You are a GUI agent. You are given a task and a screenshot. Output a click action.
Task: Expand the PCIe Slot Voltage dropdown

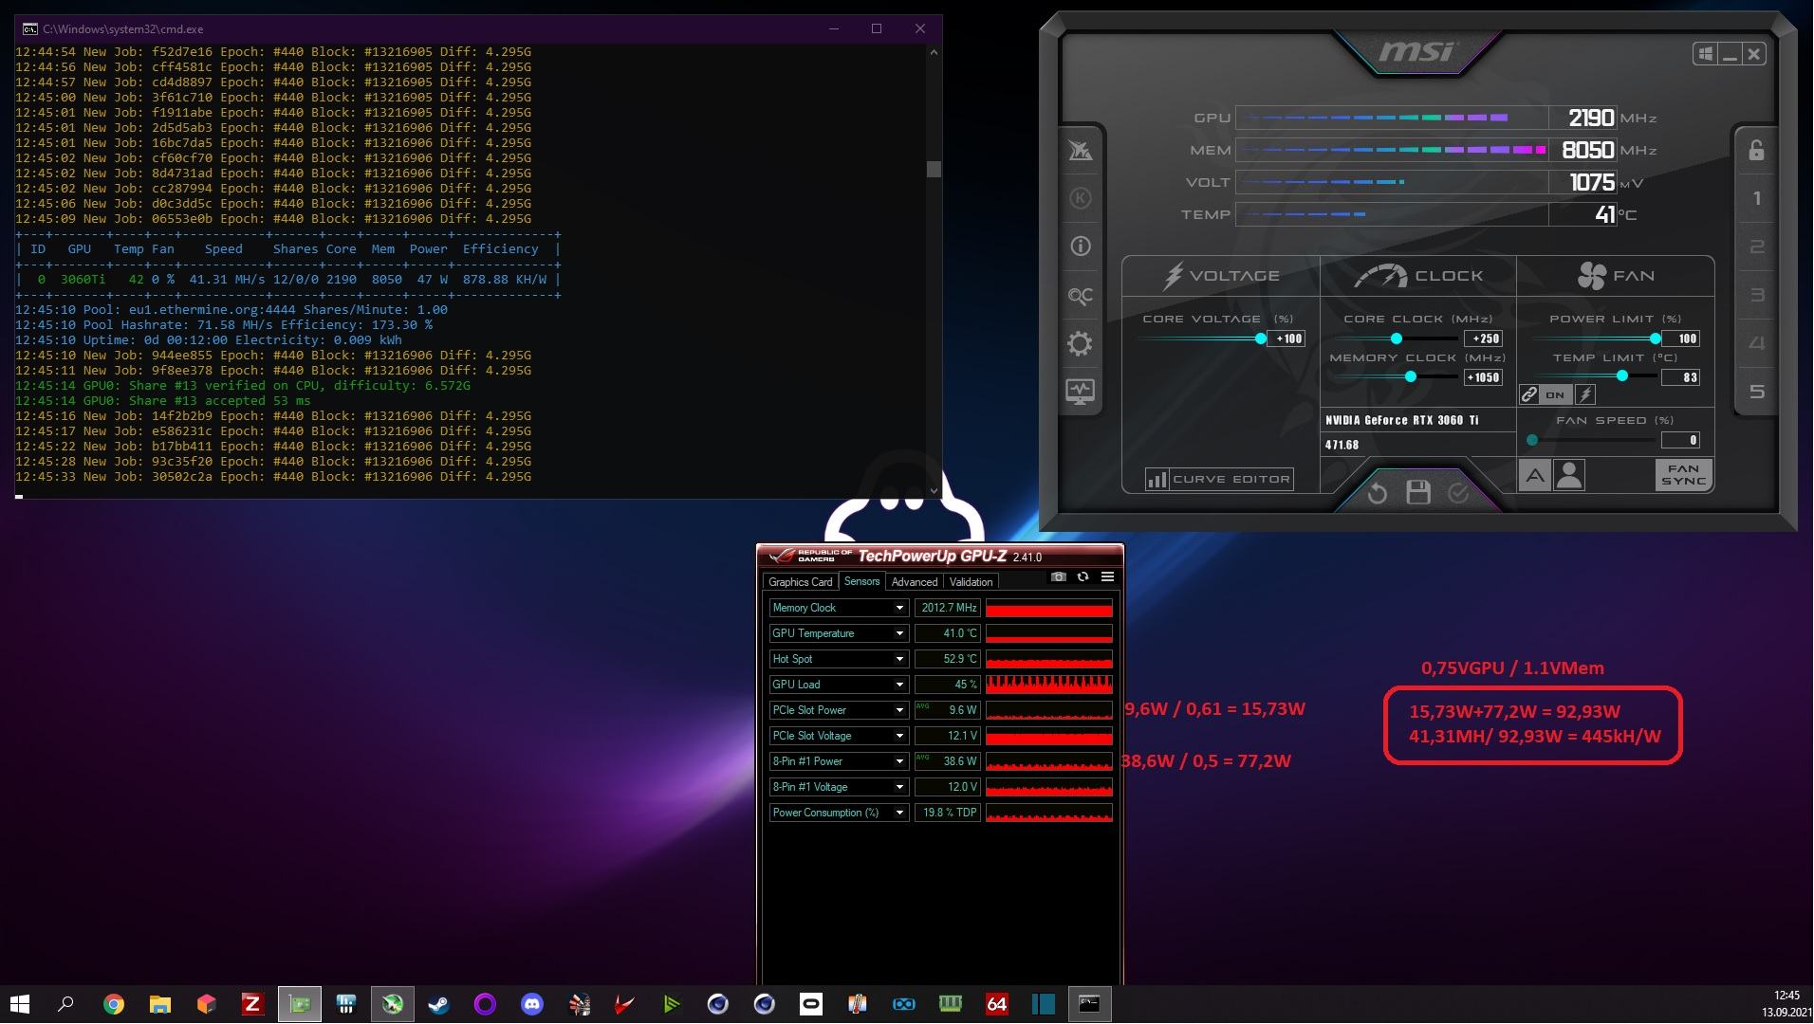click(x=899, y=736)
